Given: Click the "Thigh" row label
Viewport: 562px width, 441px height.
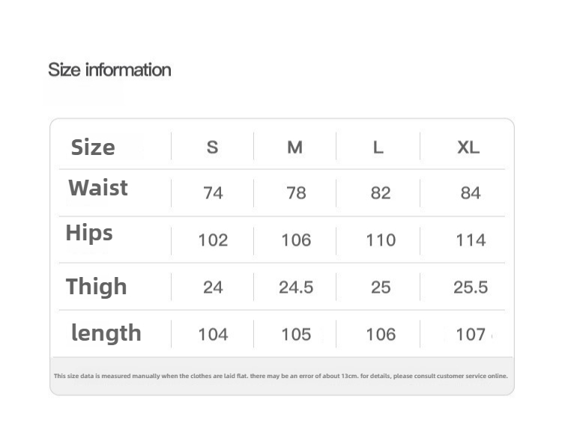Looking at the screenshot, I should coord(96,287).
